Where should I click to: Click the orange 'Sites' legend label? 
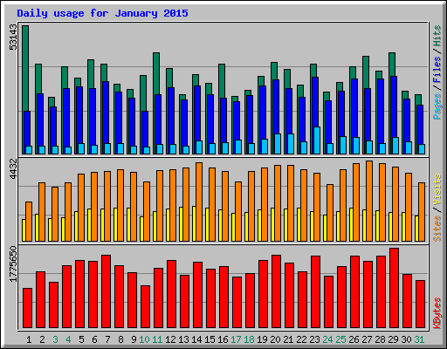(437, 229)
